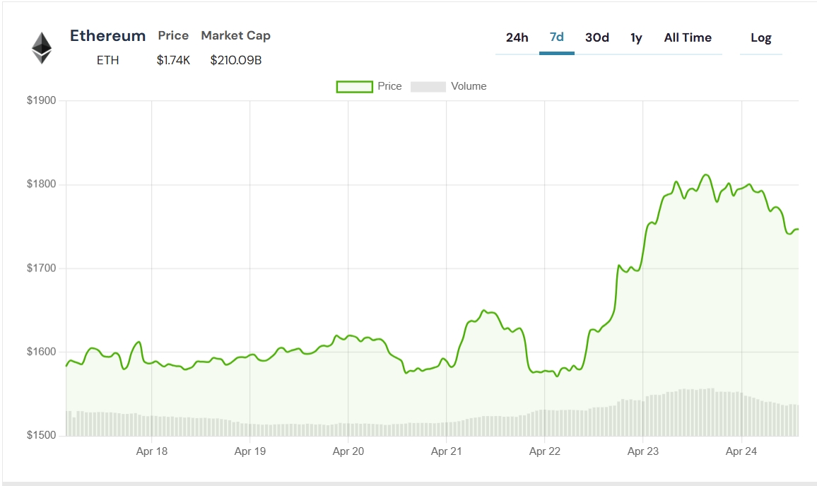817x486 pixels.
Task: Click the $1.74K price value
Action: [x=174, y=61]
